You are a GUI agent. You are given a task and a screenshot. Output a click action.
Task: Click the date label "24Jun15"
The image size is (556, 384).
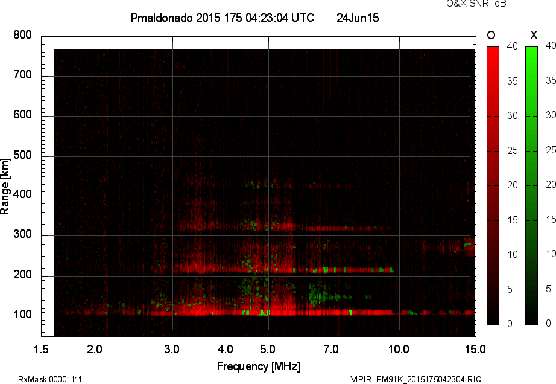tap(358, 18)
